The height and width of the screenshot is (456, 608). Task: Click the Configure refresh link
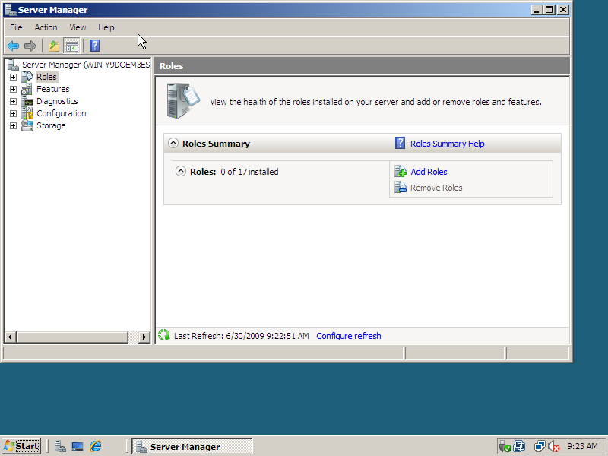pyautogui.click(x=349, y=336)
